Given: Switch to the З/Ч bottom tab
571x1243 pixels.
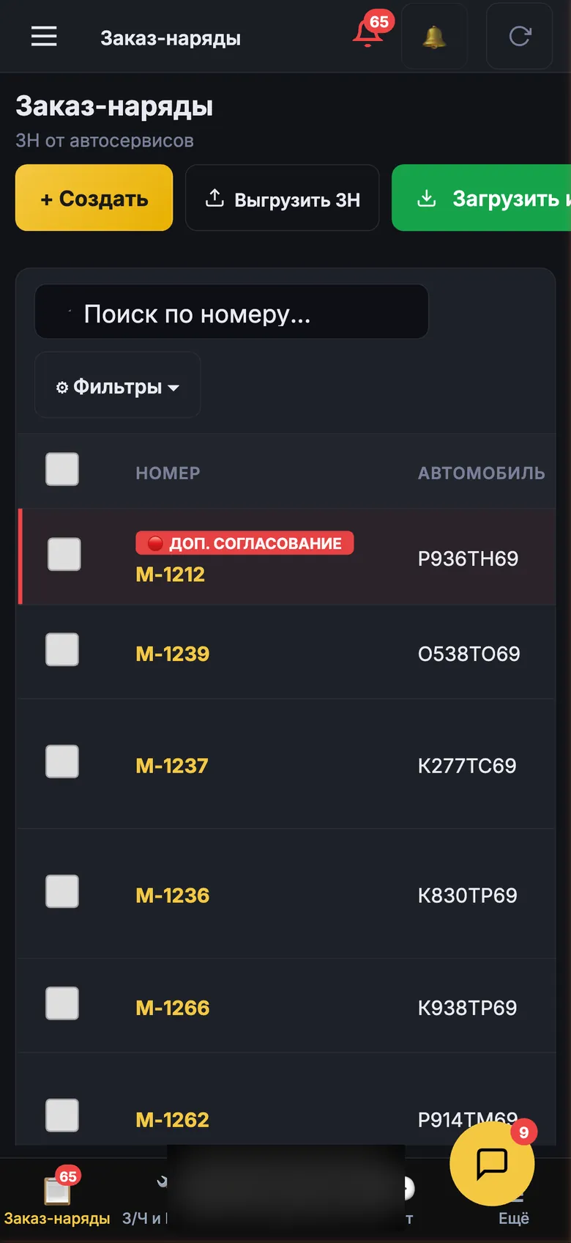Looking at the screenshot, I should [x=144, y=1218].
